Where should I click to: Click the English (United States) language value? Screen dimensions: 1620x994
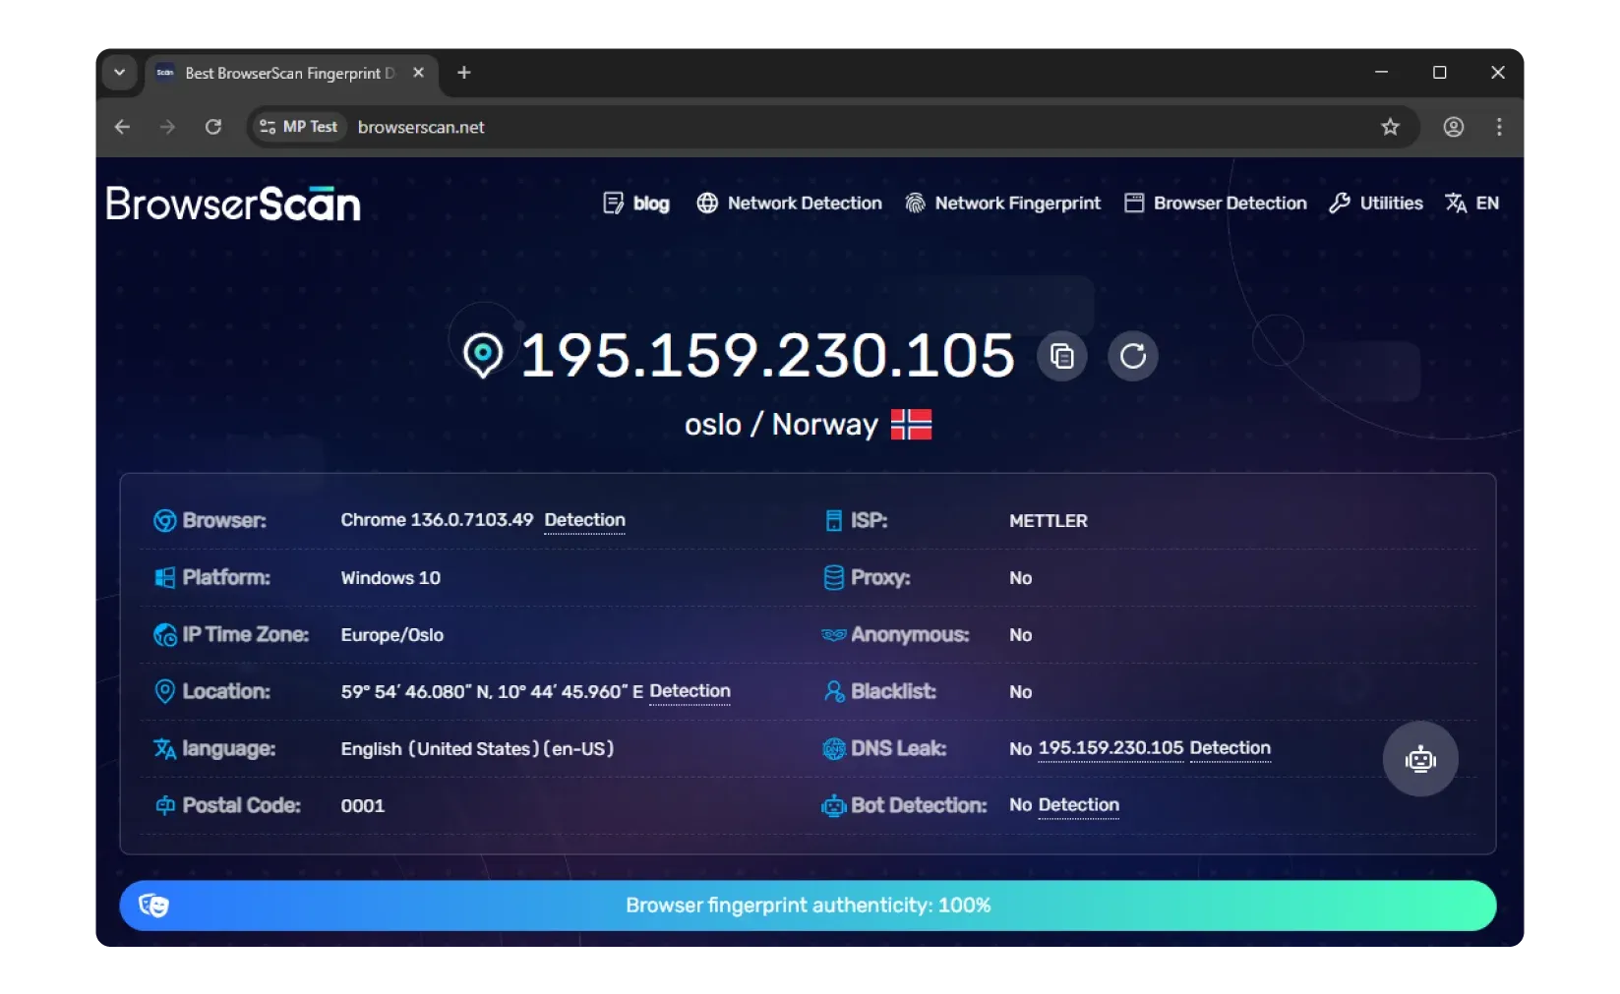pos(477,749)
